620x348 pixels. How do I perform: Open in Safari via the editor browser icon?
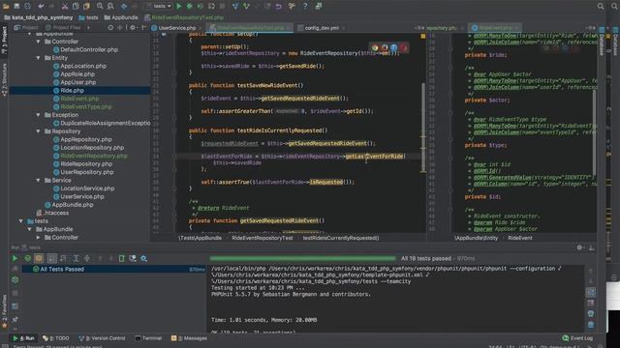[x=394, y=47]
